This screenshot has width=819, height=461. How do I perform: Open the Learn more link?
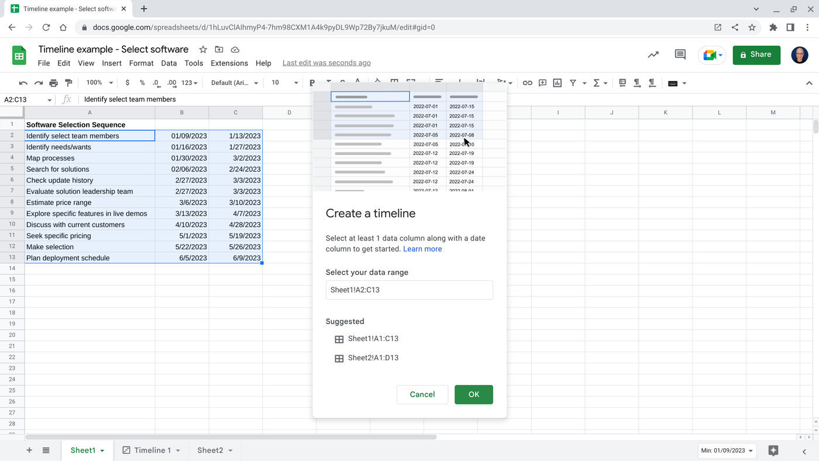tap(422, 249)
